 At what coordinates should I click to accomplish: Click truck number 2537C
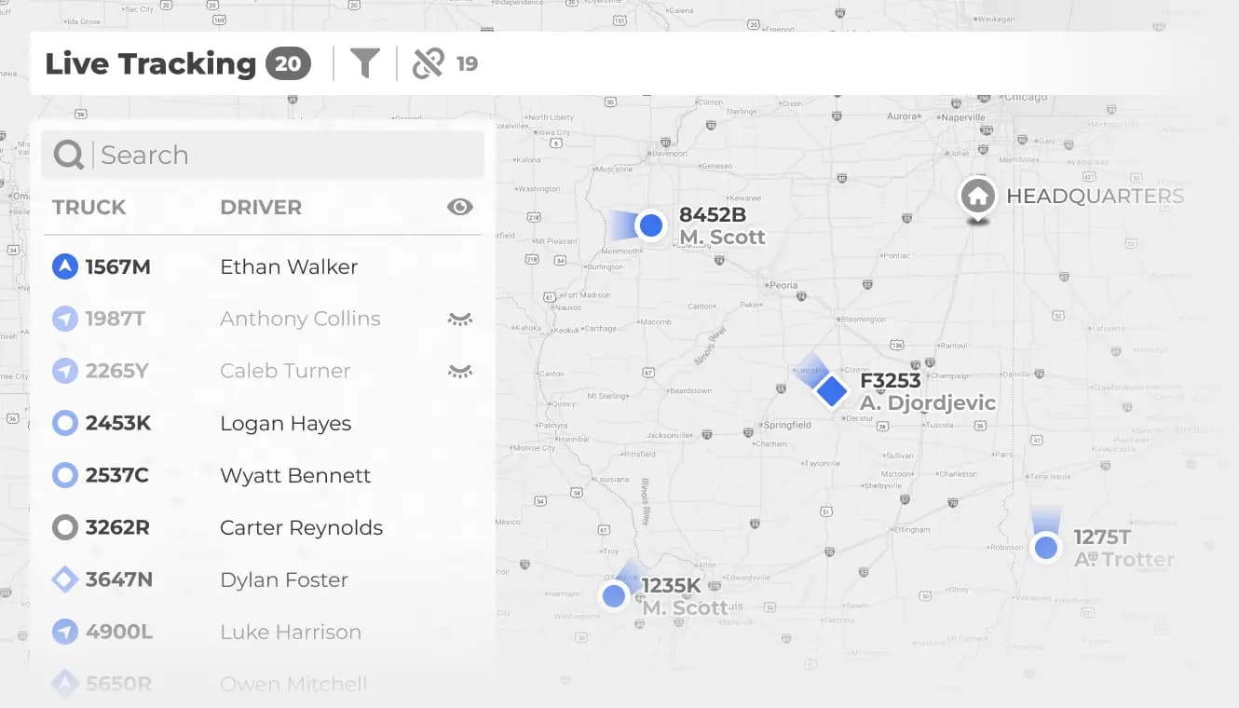(x=117, y=476)
